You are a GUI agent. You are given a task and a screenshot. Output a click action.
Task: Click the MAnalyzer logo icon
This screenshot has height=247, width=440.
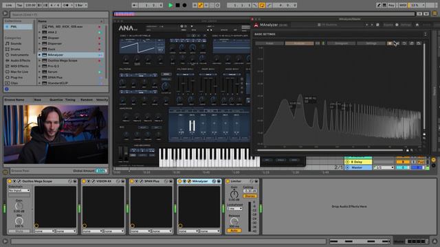point(256,25)
